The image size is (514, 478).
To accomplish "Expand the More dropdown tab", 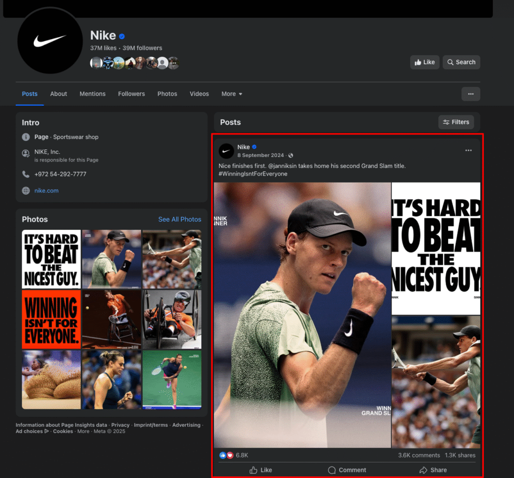I will pos(232,94).
